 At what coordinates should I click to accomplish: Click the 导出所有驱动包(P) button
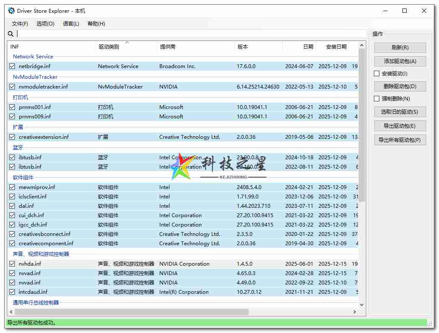click(x=399, y=139)
